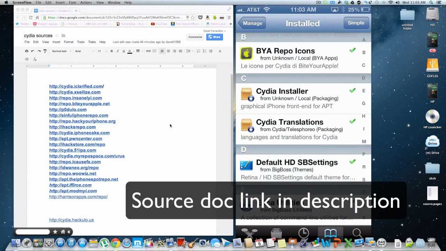Open the GOFLEX drive on desktop
446x251 pixels.
click(x=432, y=68)
